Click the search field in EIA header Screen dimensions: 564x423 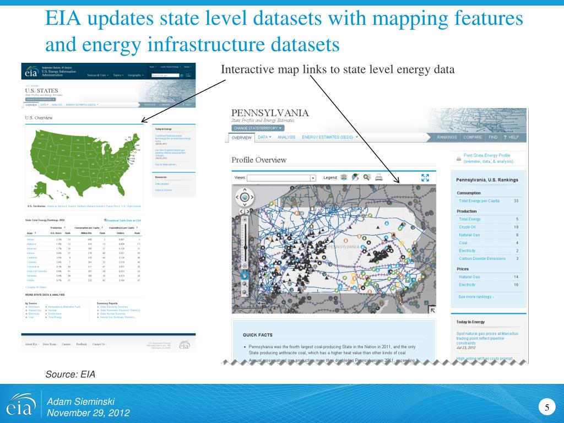pos(165,75)
